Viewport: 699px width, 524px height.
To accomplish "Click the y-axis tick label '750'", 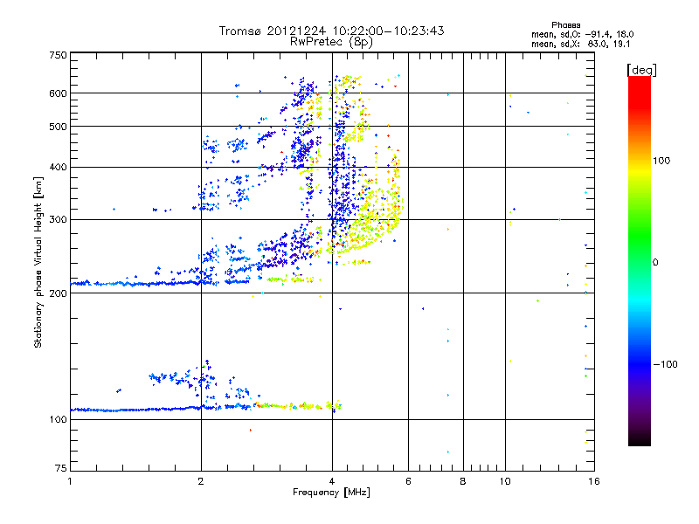I will tap(58, 55).
